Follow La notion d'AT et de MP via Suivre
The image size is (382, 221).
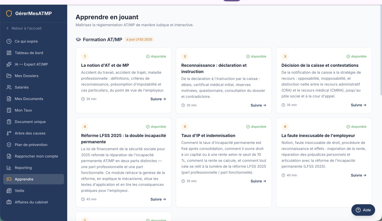[x=158, y=99]
